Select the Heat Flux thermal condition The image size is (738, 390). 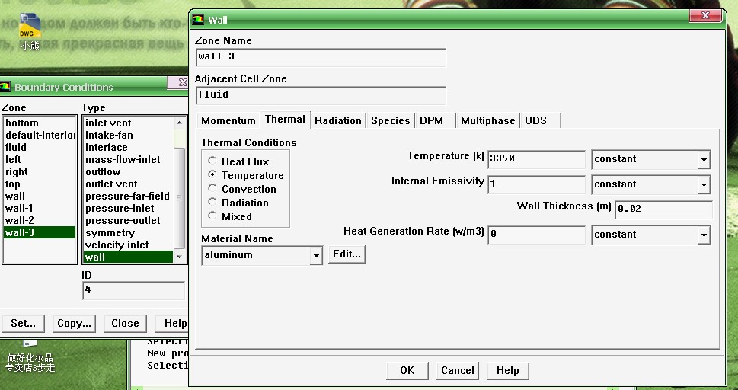tap(212, 161)
